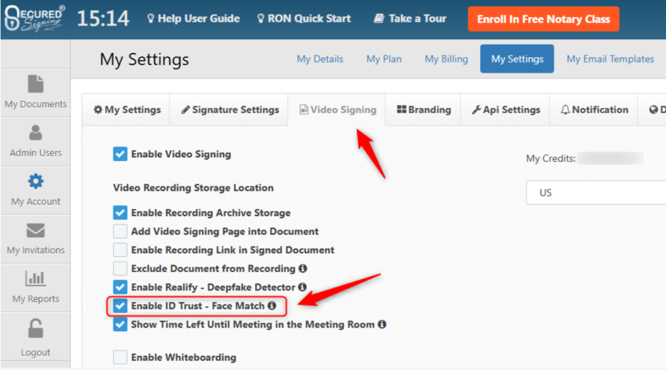Go to My Details page
666x370 pixels.
(x=320, y=59)
